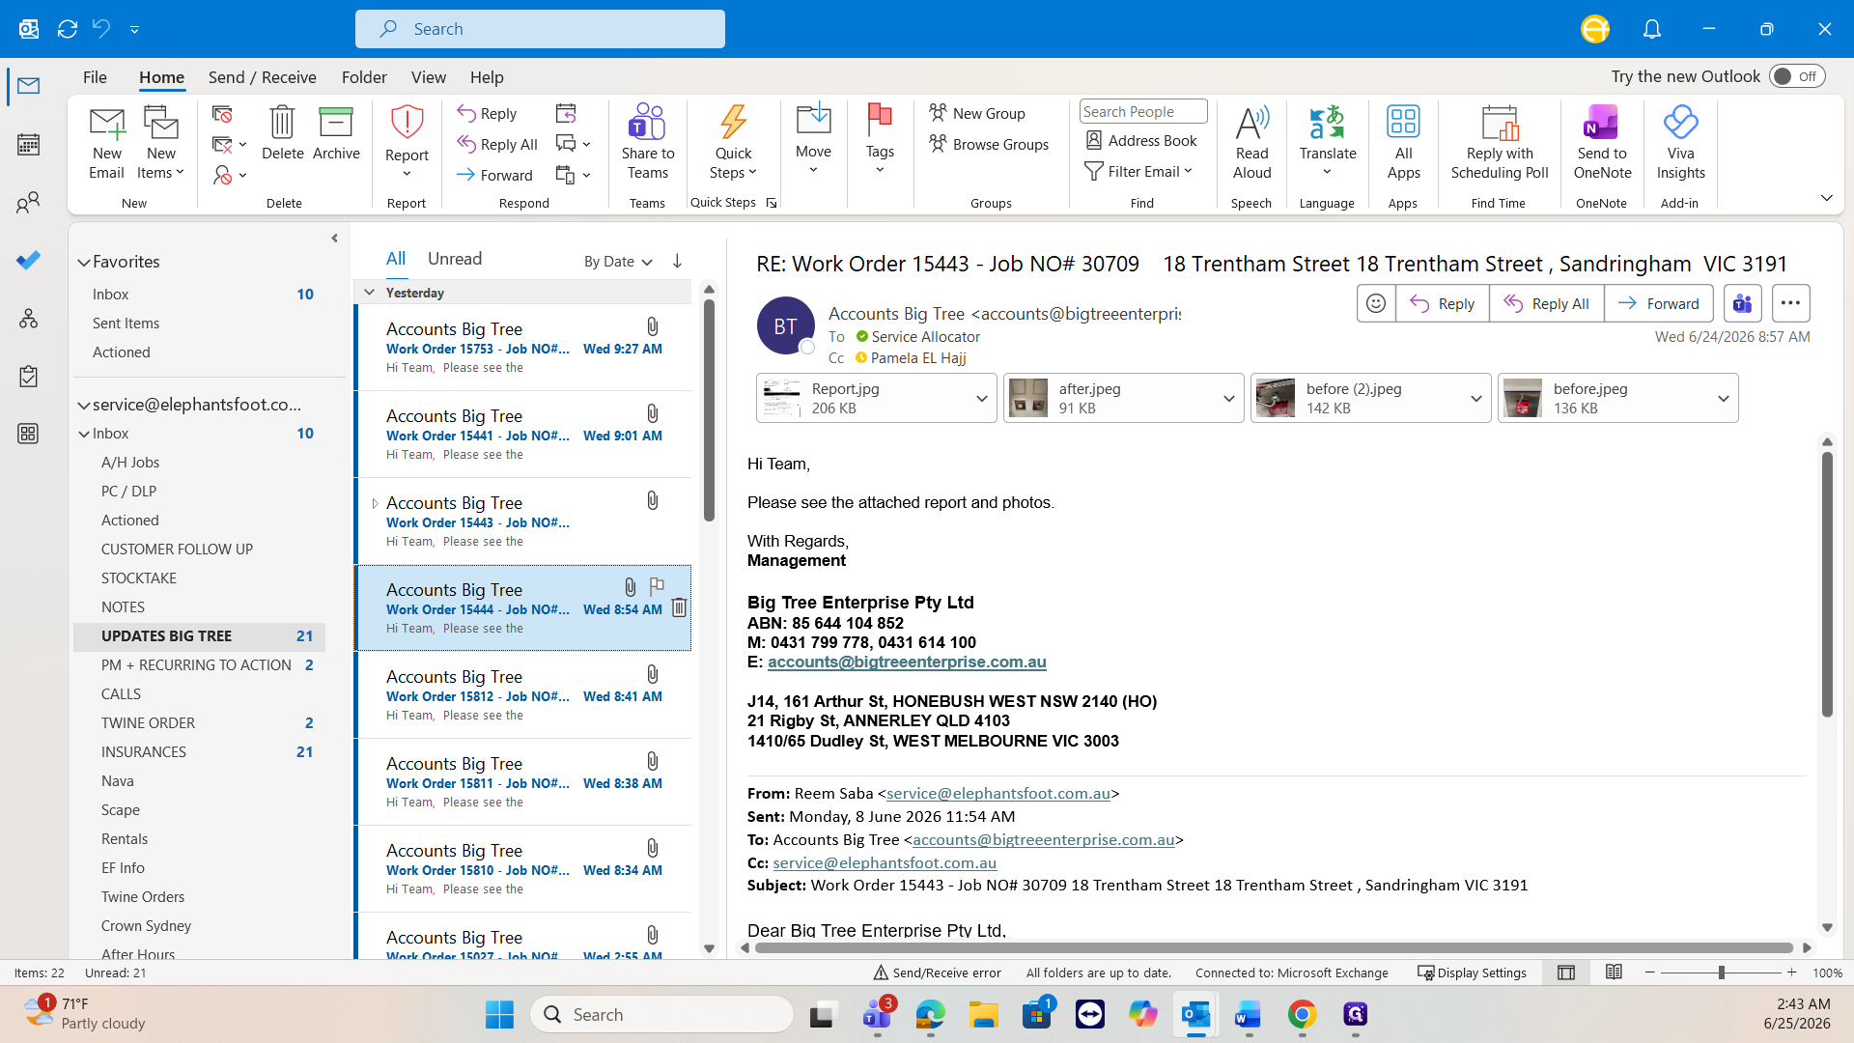The width and height of the screenshot is (1854, 1043).
Task: Zoom out with the minus button
Action: [x=1650, y=973]
